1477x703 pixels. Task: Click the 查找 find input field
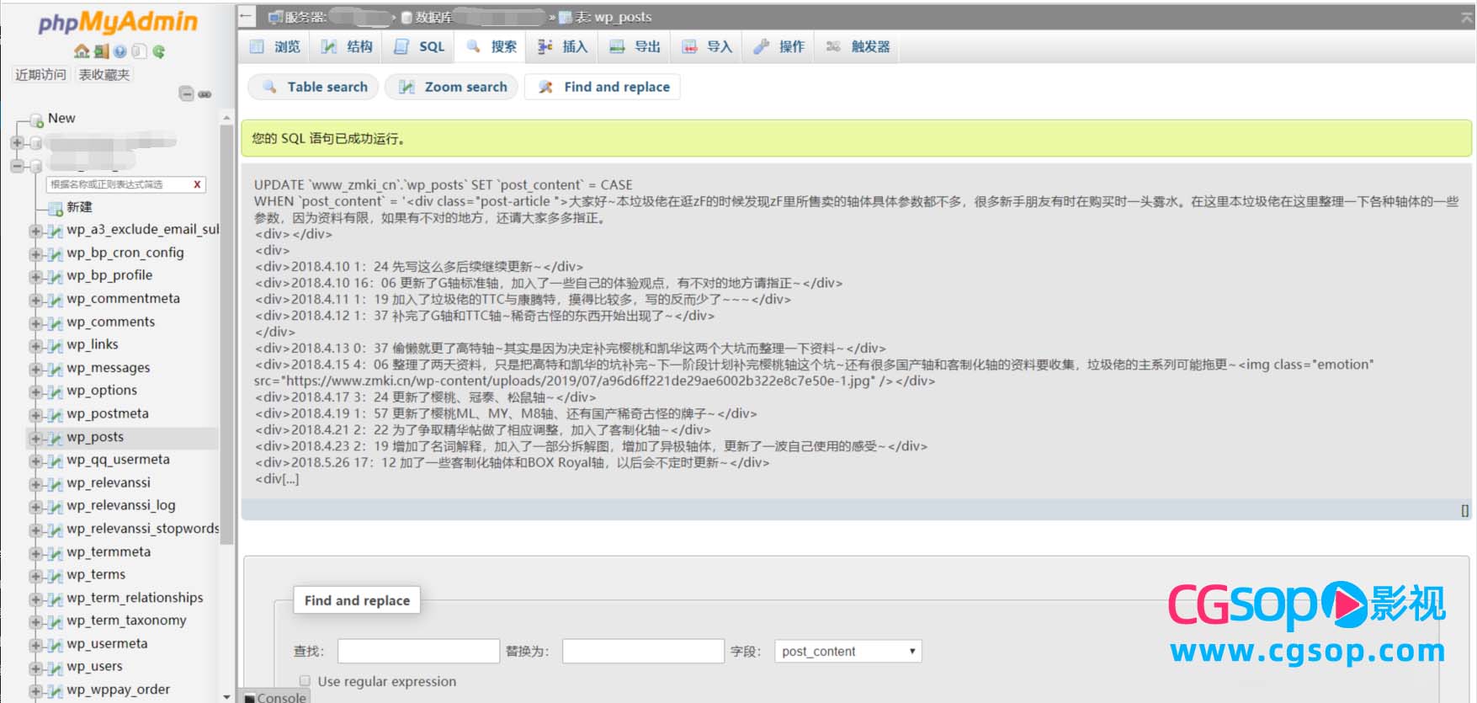click(418, 652)
